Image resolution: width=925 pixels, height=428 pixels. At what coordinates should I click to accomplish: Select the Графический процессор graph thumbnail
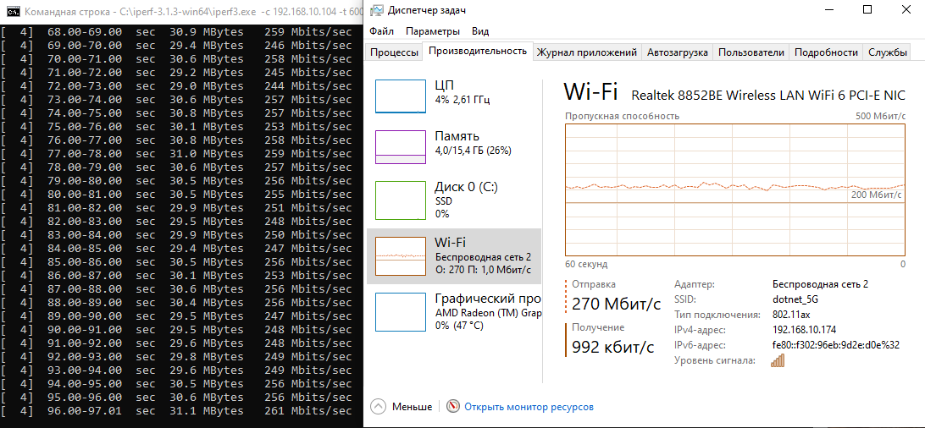tap(401, 310)
